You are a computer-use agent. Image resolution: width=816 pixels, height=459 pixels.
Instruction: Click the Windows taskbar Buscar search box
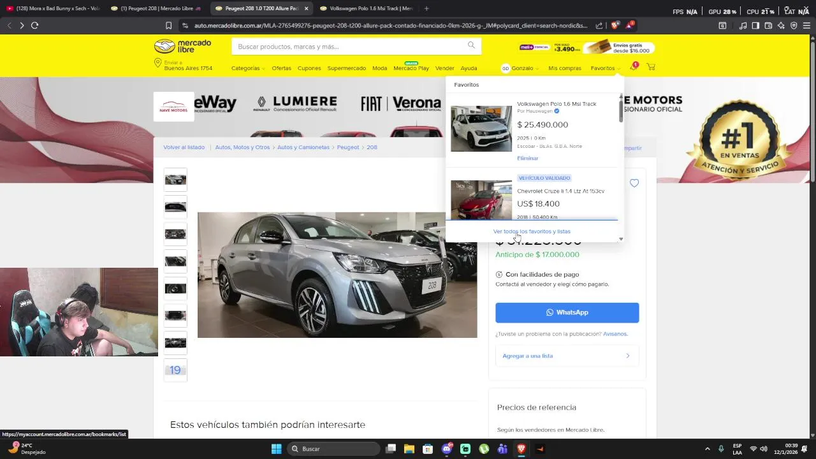332,449
